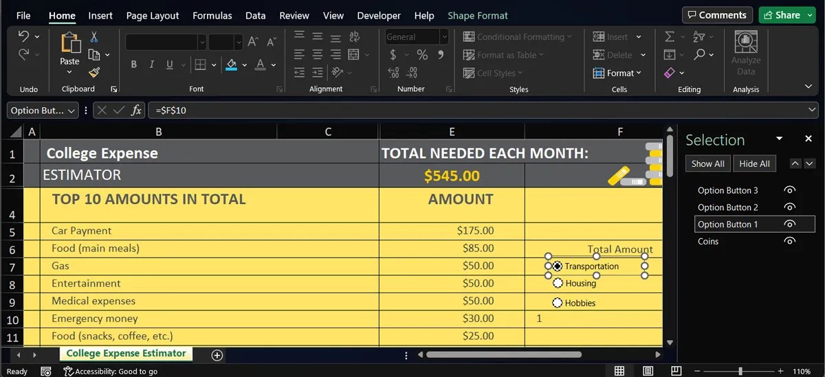The width and height of the screenshot is (825, 377).
Task: Apply the Borders icon
Action: coord(200,65)
